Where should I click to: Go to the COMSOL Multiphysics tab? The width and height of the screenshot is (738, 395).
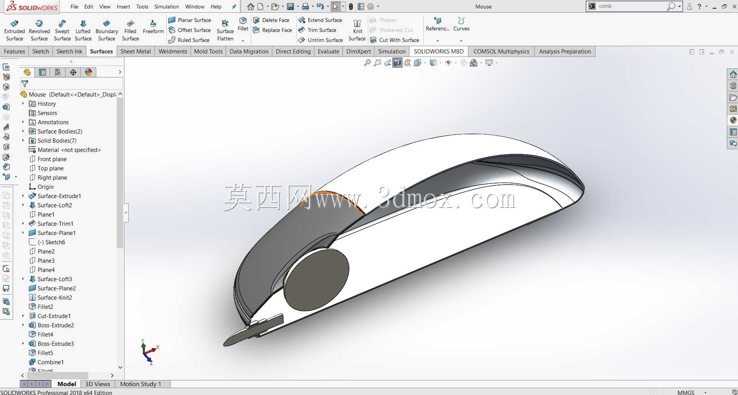501,52
